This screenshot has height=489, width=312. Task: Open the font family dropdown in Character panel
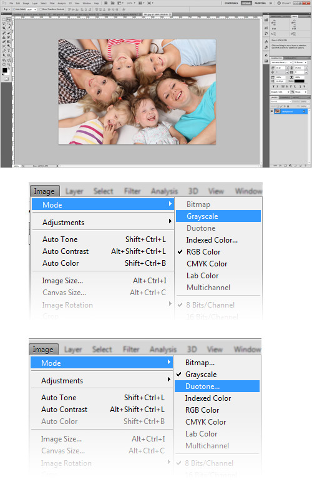(x=281, y=63)
